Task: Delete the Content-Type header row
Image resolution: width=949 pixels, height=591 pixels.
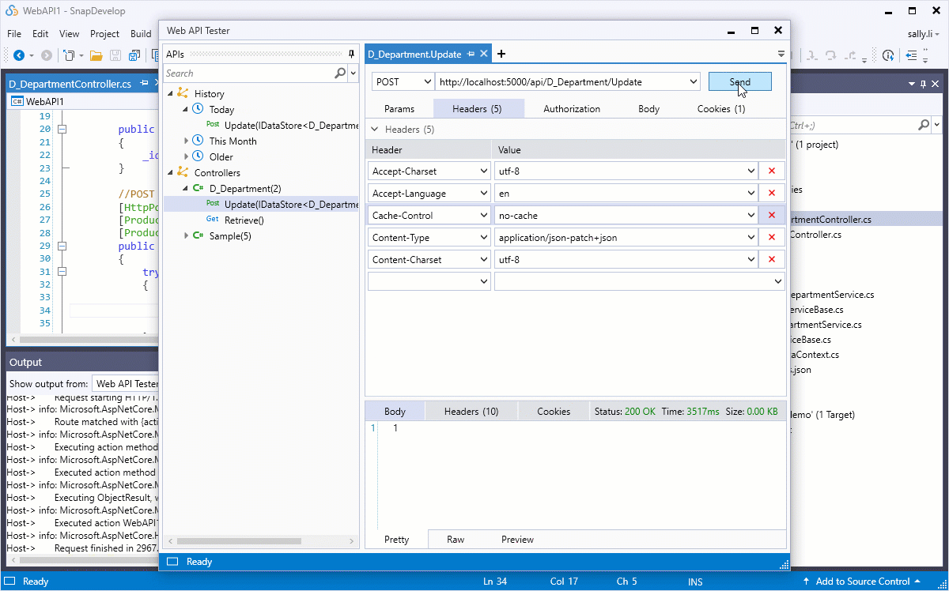Action: pyautogui.click(x=771, y=237)
